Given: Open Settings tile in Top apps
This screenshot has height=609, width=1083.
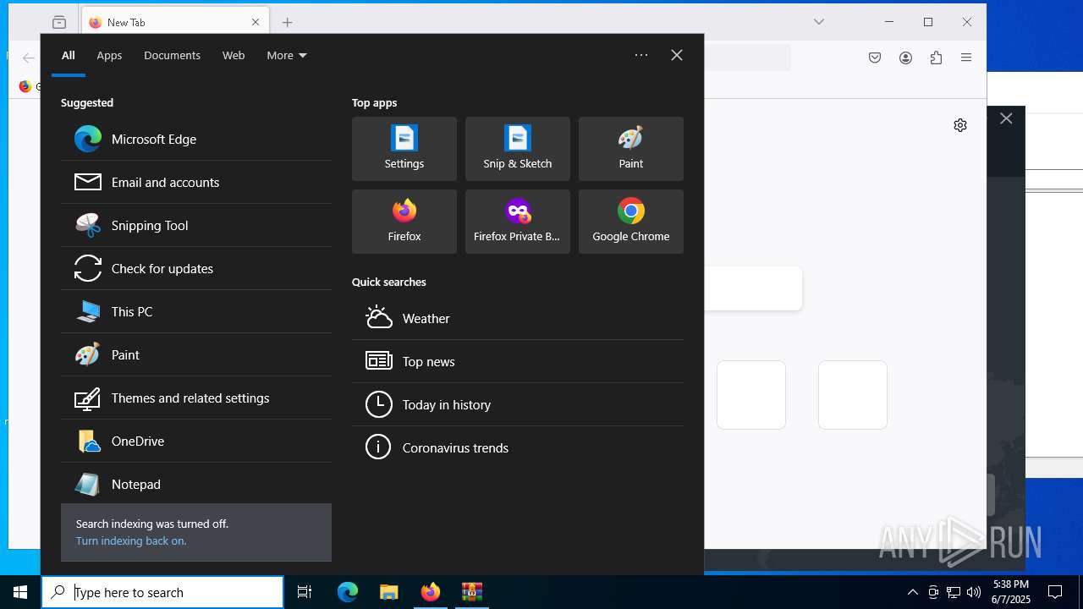Looking at the screenshot, I should click(404, 149).
